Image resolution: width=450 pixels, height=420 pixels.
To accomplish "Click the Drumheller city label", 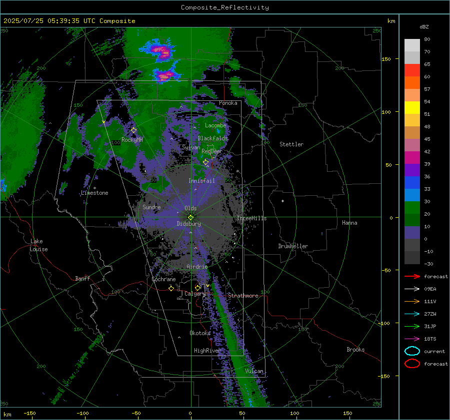I will point(293,246).
